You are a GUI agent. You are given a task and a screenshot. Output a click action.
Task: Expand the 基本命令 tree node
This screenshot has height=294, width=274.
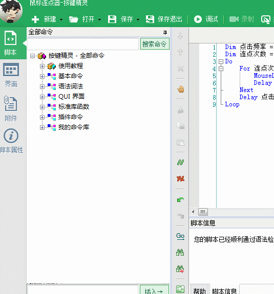click(42, 76)
